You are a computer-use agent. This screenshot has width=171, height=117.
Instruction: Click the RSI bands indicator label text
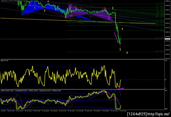coord(31,91)
